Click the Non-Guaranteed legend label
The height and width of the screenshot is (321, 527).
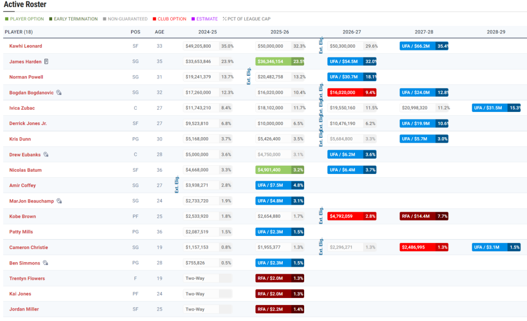pos(127,19)
